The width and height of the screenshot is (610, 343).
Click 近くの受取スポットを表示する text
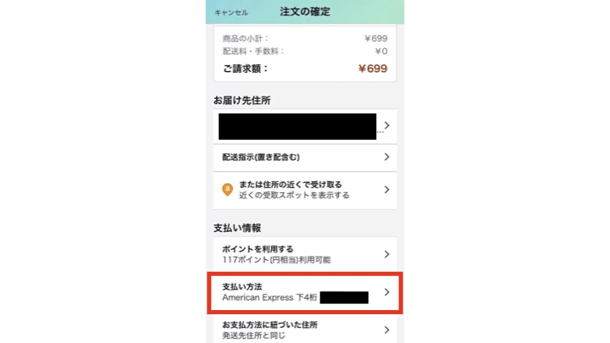click(x=294, y=196)
